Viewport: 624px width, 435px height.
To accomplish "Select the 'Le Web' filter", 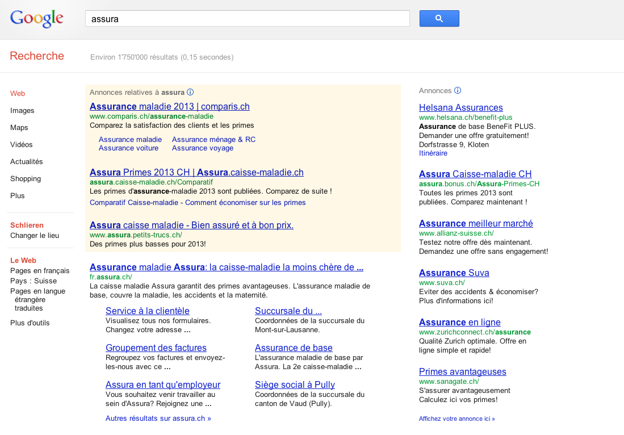I will [23, 260].
